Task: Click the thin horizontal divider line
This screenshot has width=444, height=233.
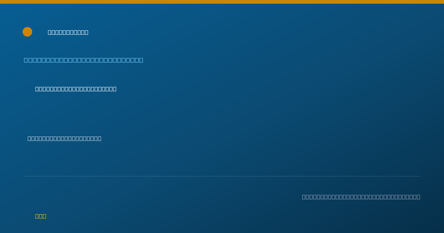Action: pos(222,176)
